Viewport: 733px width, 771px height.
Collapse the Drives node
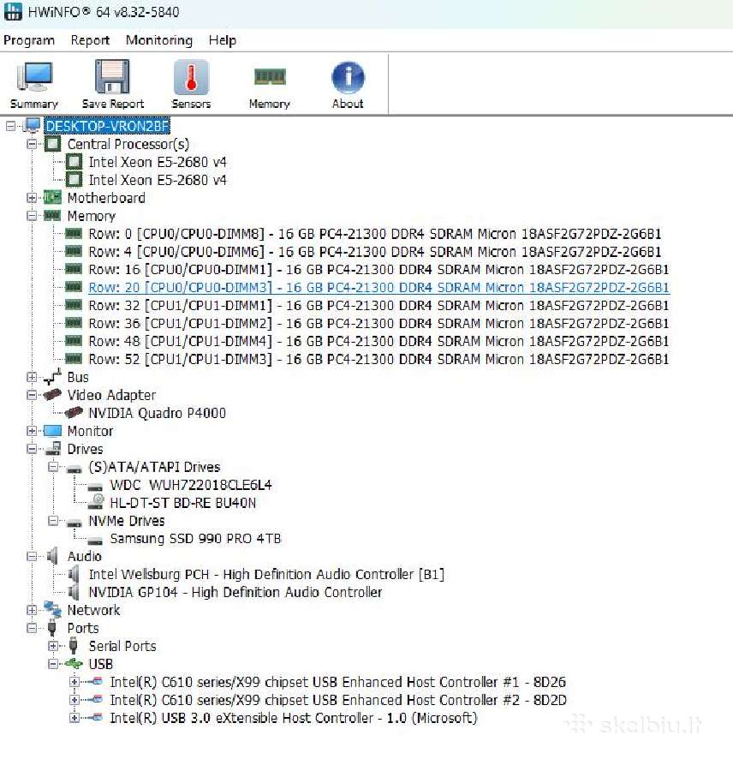coord(32,449)
